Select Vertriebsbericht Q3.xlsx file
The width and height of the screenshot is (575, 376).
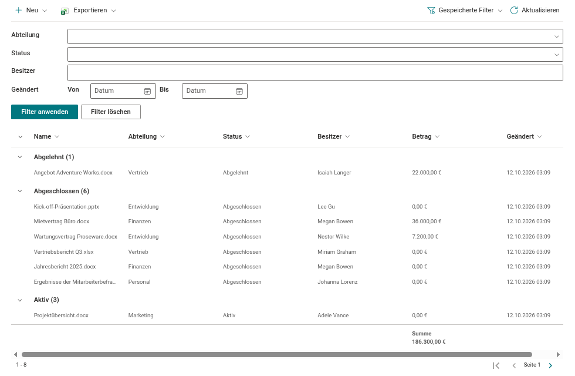[x=64, y=252]
